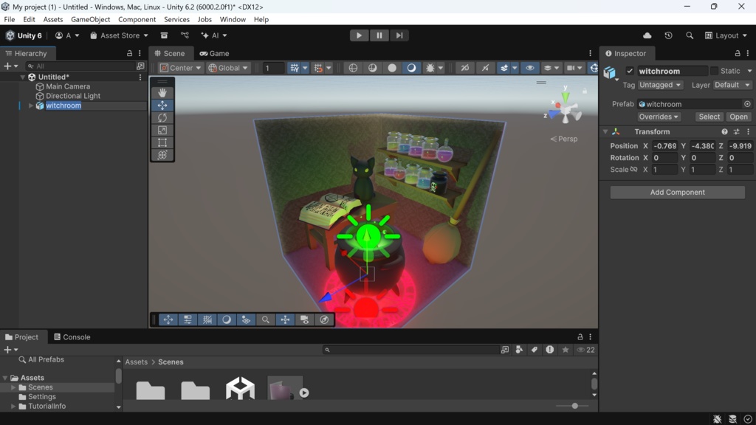Click the Position X input field
Image resolution: width=756 pixels, height=425 pixels.
click(x=665, y=146)
